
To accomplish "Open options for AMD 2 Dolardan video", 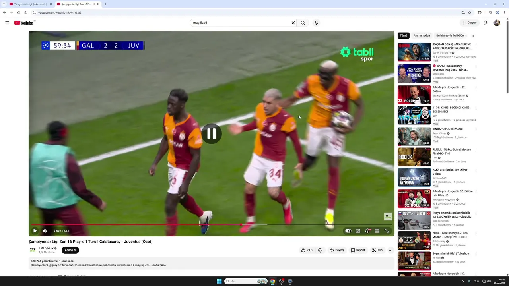I will (x=476, y=170).
